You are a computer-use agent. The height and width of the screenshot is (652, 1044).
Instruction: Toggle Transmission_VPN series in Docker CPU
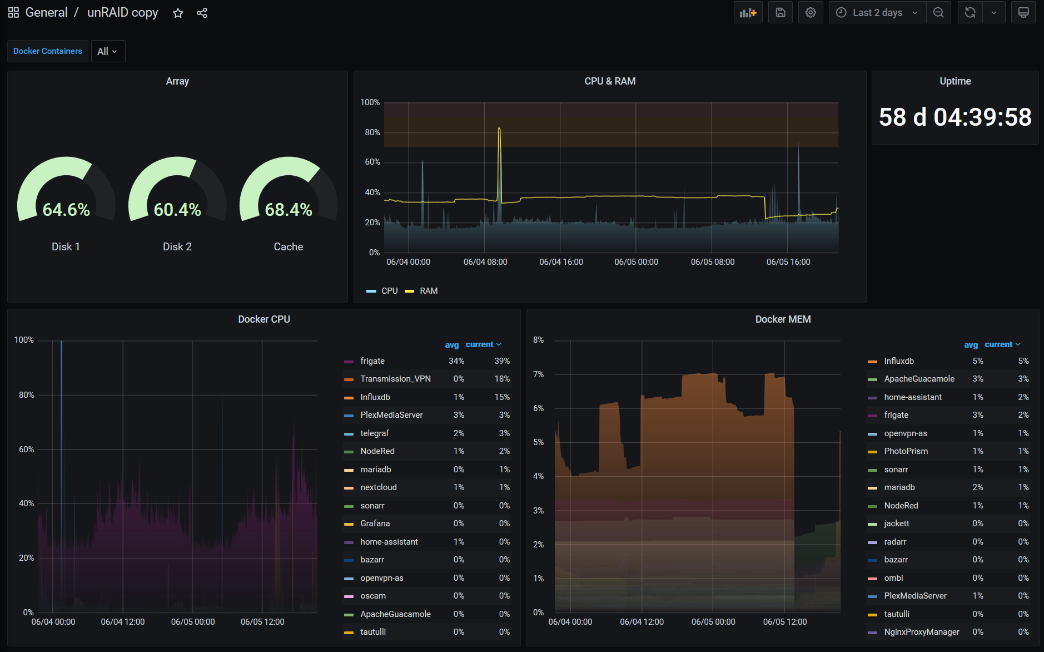395,379
